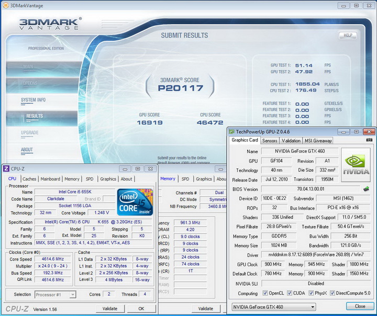377x316 pixels.
Task: Click Validate in the rear CPU-Z window
Action: coord(206,309)
